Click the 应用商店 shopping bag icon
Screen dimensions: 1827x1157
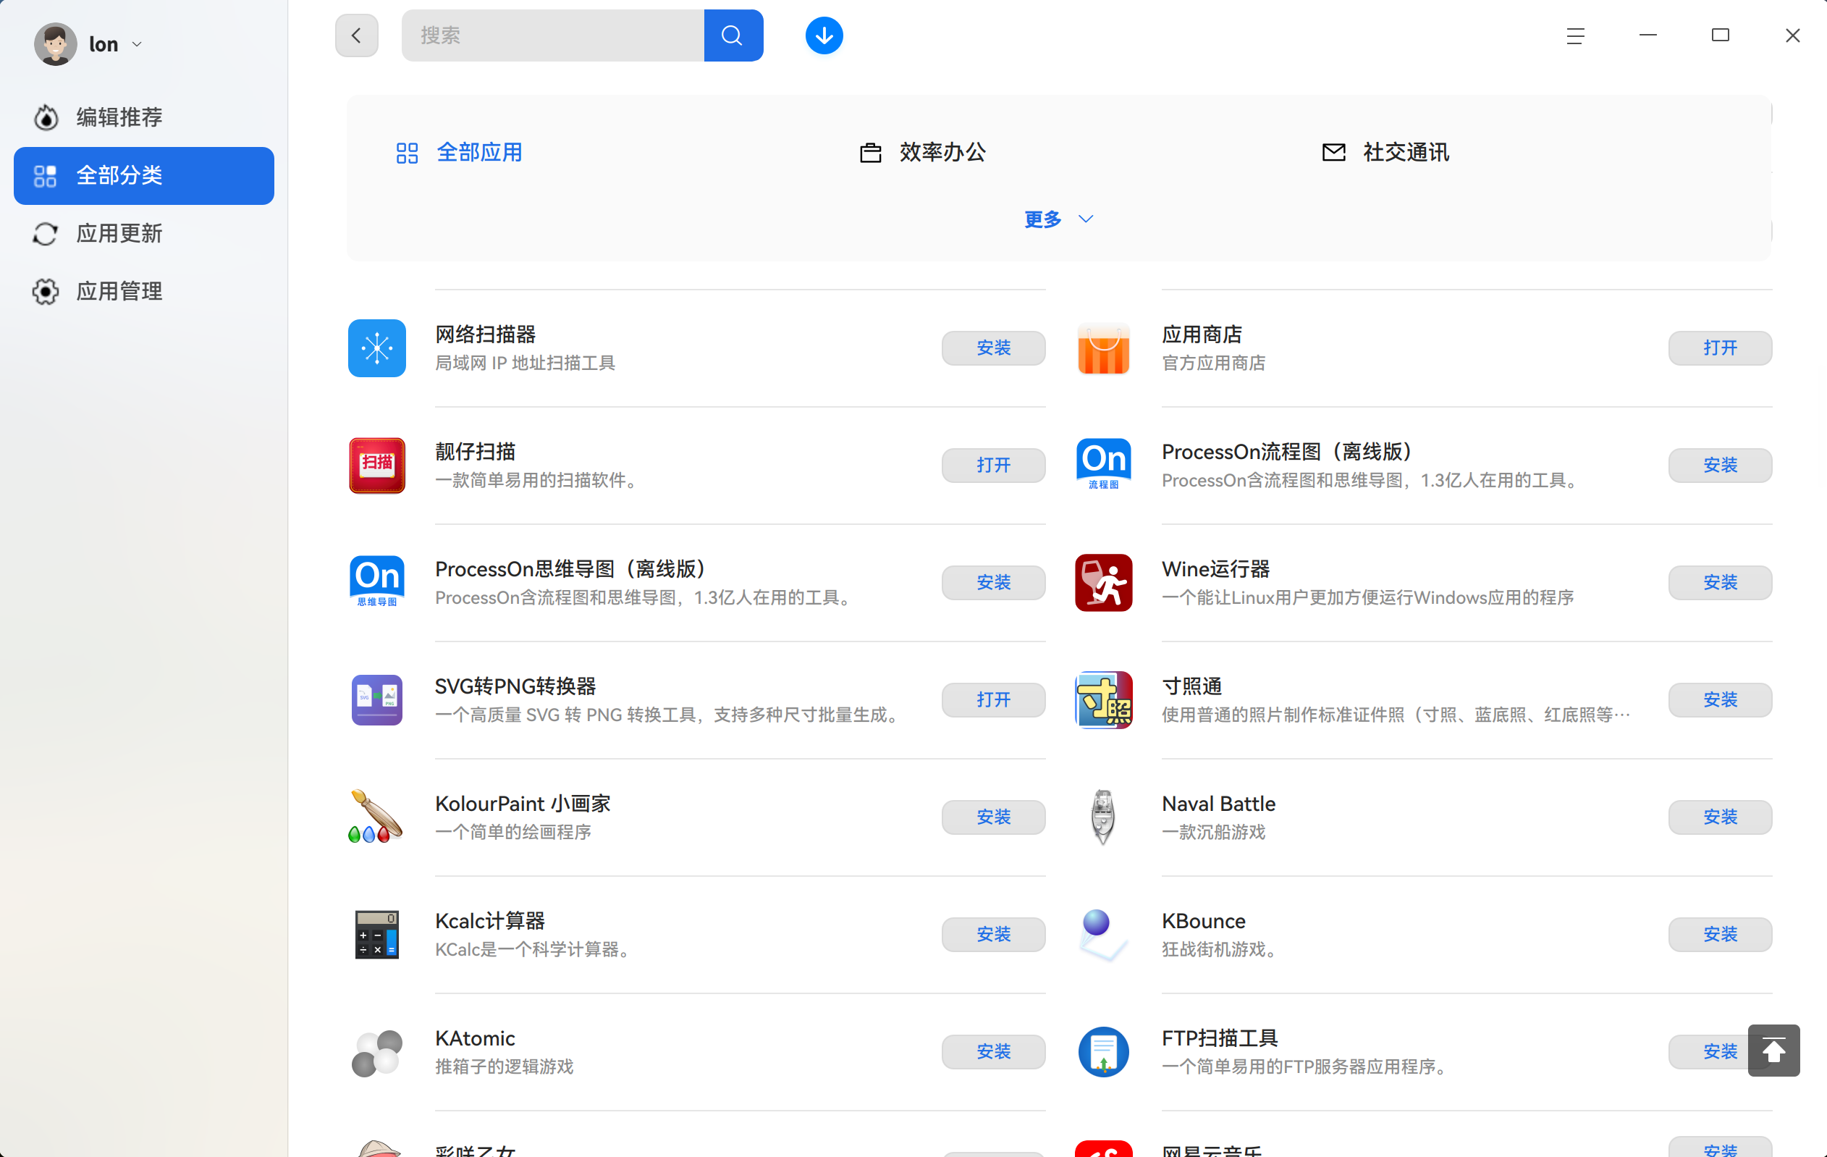(x=1103, y=348)
